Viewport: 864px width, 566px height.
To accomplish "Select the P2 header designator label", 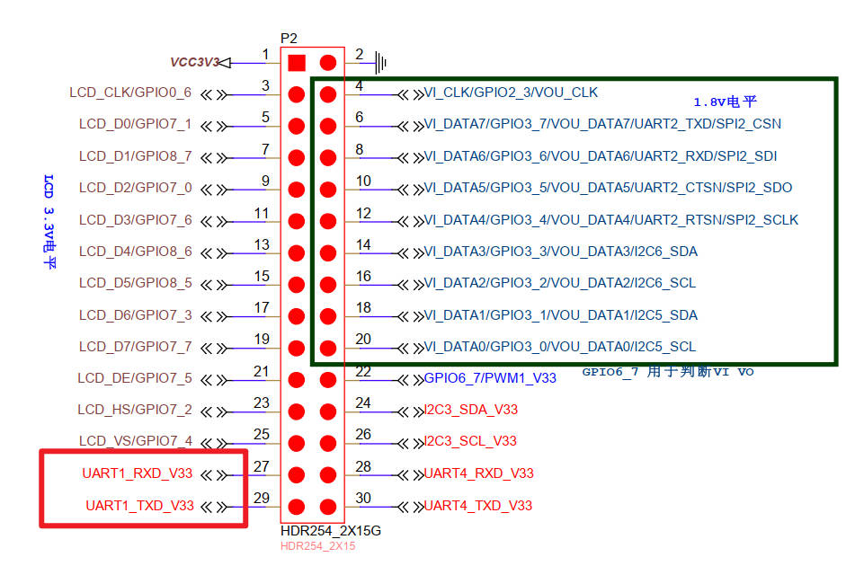I will tap(289, 39).
